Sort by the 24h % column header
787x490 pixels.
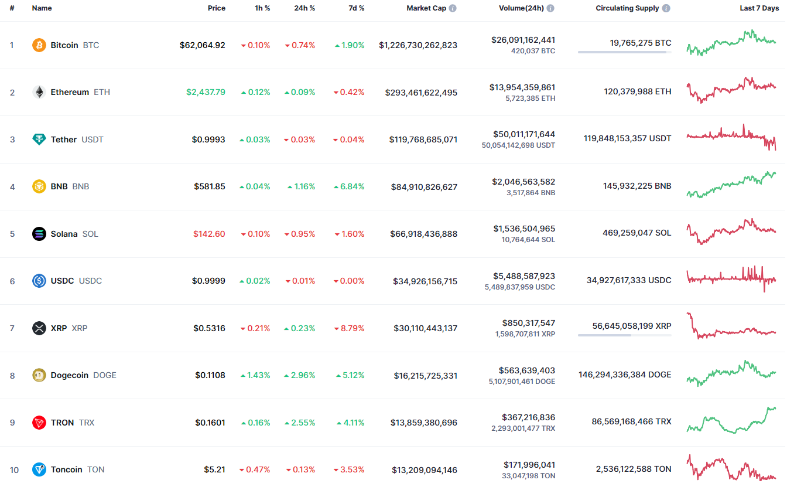(x=304, y=8)
